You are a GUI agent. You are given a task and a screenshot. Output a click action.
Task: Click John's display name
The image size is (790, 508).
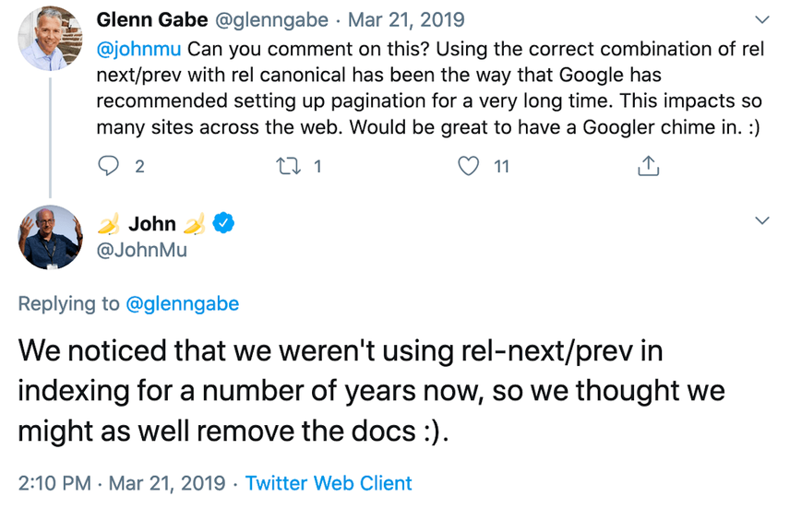coord(151,222)
